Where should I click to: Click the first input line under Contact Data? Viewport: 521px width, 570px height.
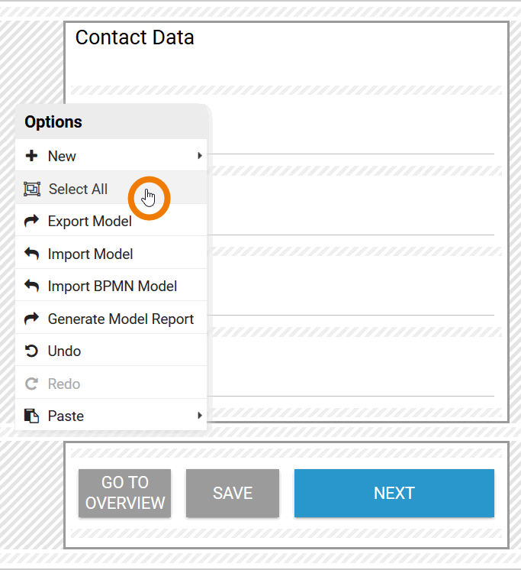tap(351, 144)
